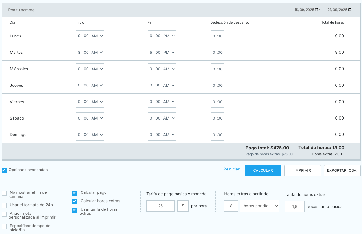This screenshot has width=362, height=234.
Task: Click the basic pay rate field
Action: point(161,206)
